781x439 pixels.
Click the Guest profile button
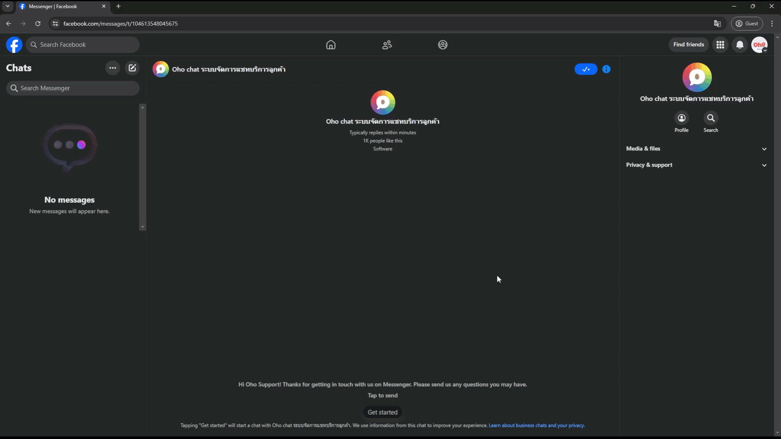click(747, 24)
